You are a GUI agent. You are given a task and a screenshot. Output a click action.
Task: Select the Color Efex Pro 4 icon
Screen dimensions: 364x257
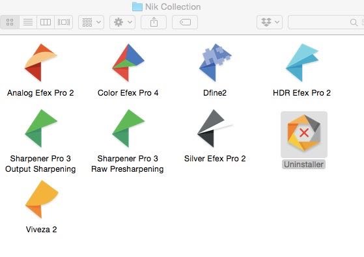(128, 62)
